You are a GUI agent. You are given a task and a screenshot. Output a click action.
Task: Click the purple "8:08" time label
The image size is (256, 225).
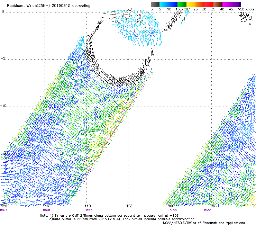[x=47, y=210]
